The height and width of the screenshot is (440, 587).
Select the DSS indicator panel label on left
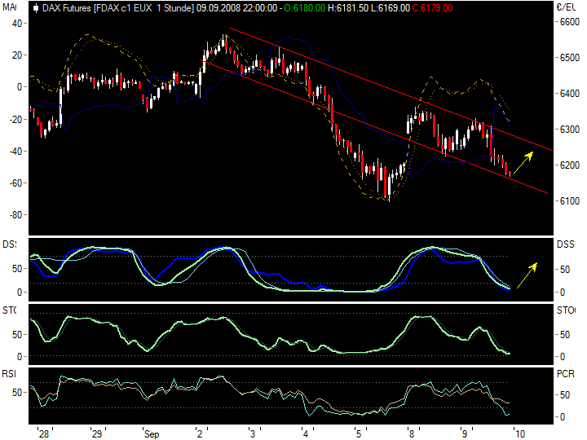pos(9,244)
